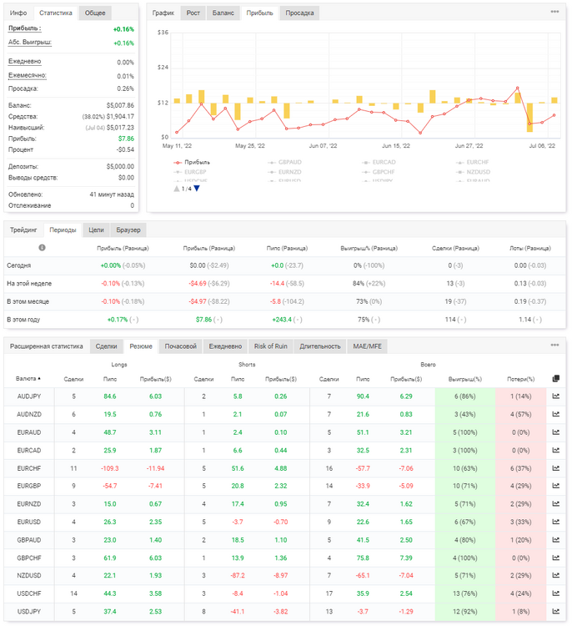Click the copy table icon in summary header

point(555,378)
